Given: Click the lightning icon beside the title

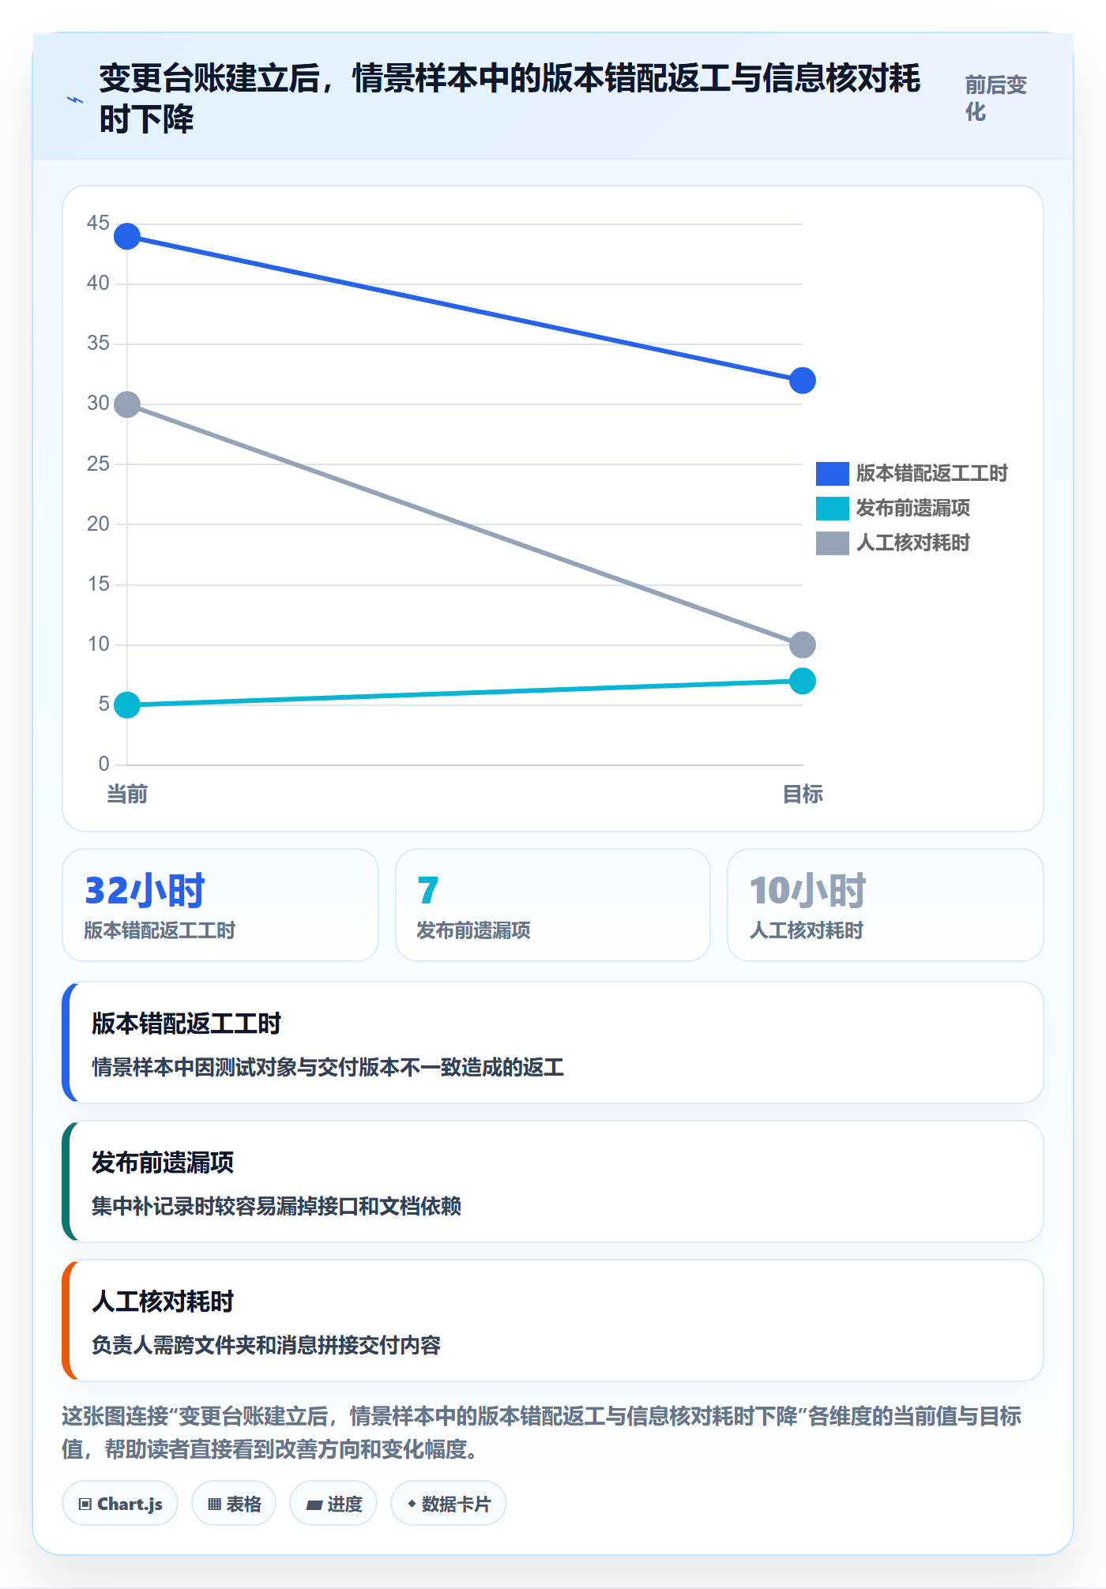Looking at the screenshot, I should 75,100.
